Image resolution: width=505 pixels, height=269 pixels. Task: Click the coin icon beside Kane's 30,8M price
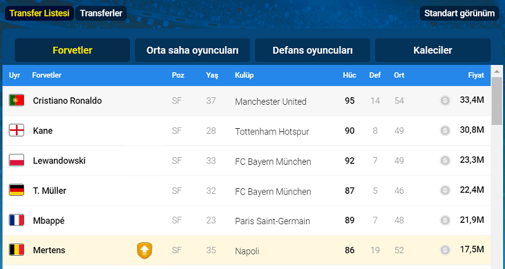[445, 131]
